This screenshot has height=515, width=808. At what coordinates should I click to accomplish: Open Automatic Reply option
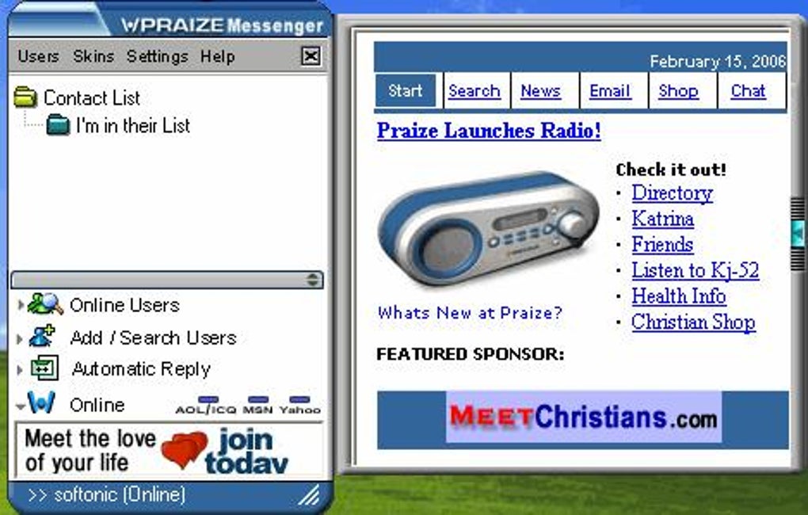(141, 369)
